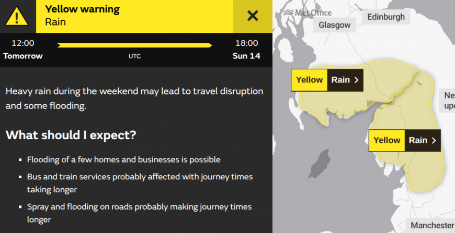Click the "What should I expect?" heading
This screenshot has height=233, width=455.
pyautogui.click(x=71, y=135)
